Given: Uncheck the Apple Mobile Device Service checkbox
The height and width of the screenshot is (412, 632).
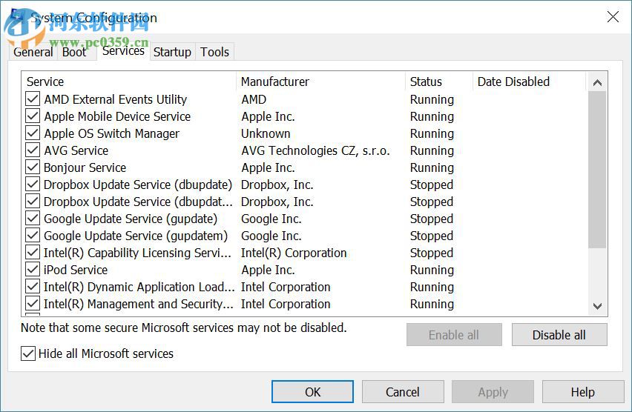Looking at the screenshot, I should point(33,116).
